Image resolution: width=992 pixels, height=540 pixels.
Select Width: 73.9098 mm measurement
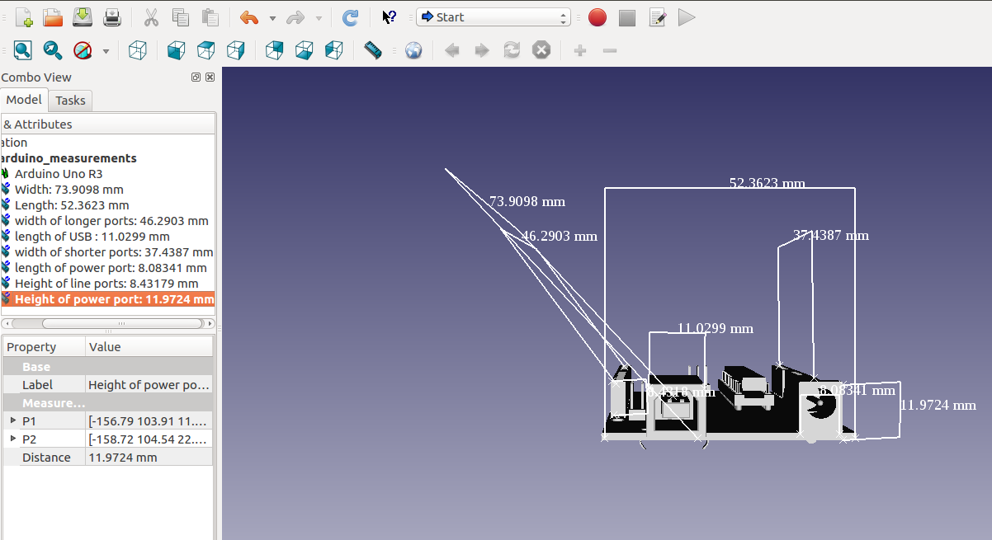[x=68, y=190]
